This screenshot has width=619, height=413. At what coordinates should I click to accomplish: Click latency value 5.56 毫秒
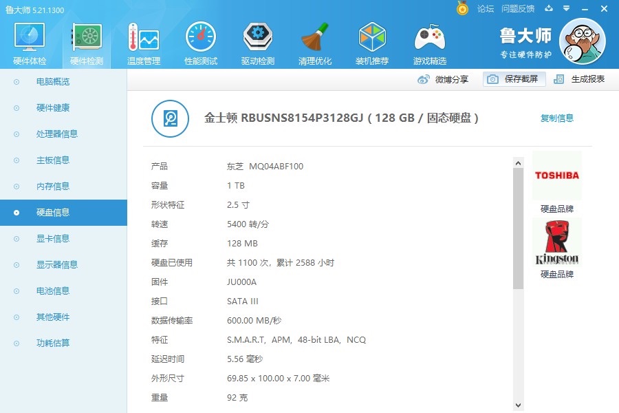point(245,359)
